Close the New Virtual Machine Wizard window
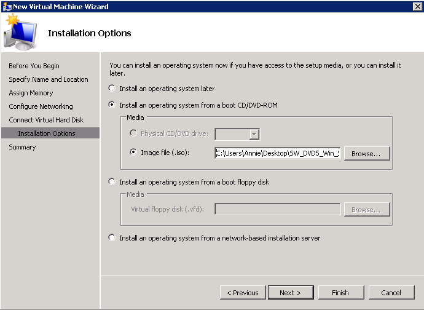 (417, 6)
